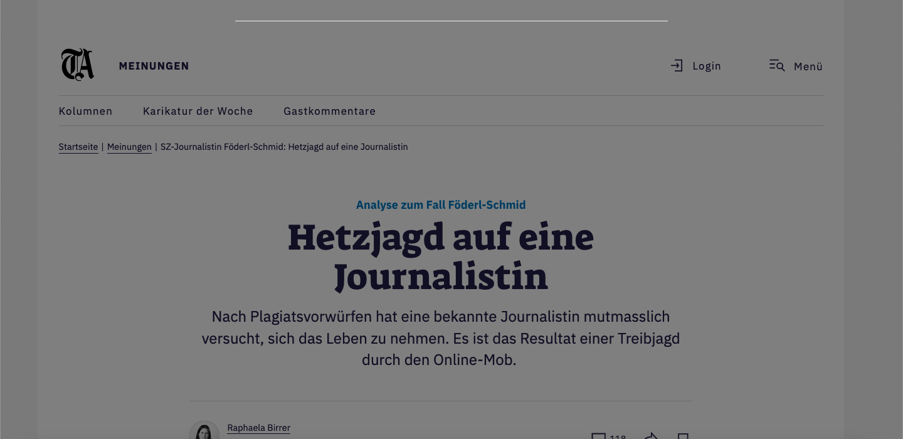Open the Karikatur der Woche tab
The width and height of the screenshot is (903, 439).
[x=198, y=110]
